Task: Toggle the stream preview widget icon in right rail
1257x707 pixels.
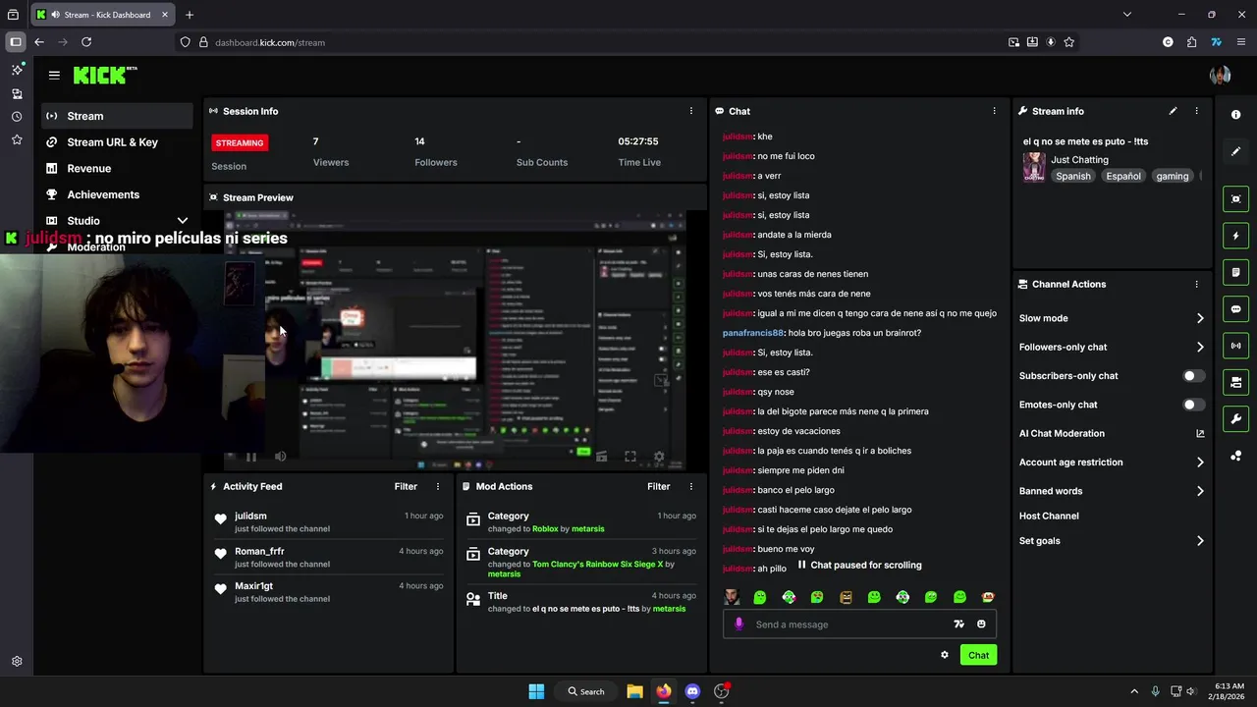Action: (1235, 199)
